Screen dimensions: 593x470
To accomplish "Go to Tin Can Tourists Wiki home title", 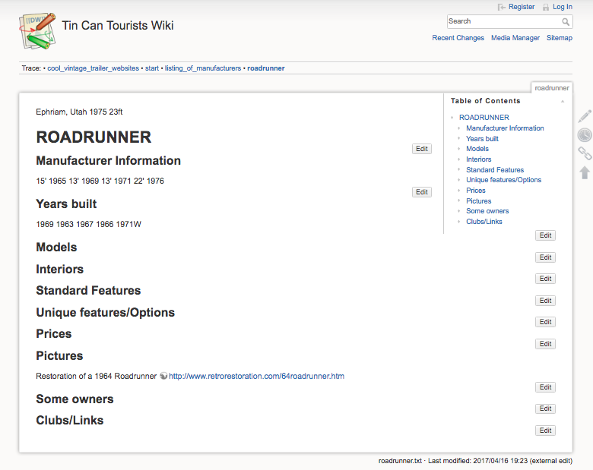I will click(118, 25).
